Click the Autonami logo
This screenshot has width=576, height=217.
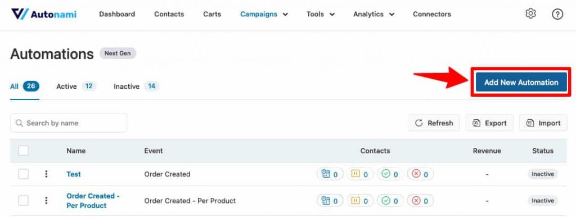click(x=44, y=14)
